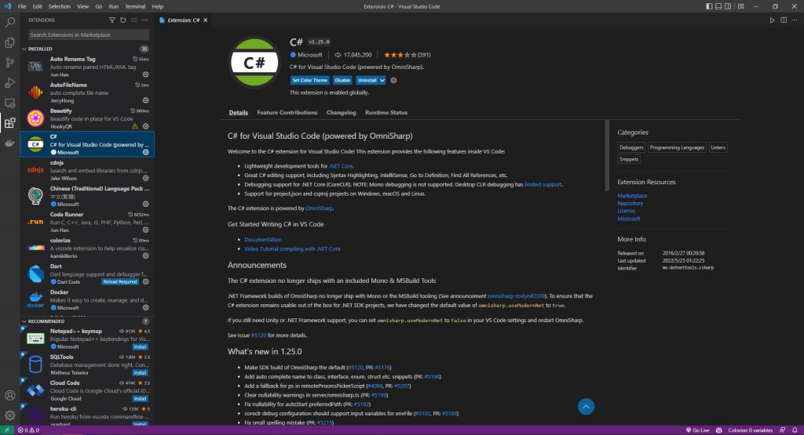Viewport: 804px width, 435px height.
Task: Open the Marketplace resource link
Action: (632, 195)
